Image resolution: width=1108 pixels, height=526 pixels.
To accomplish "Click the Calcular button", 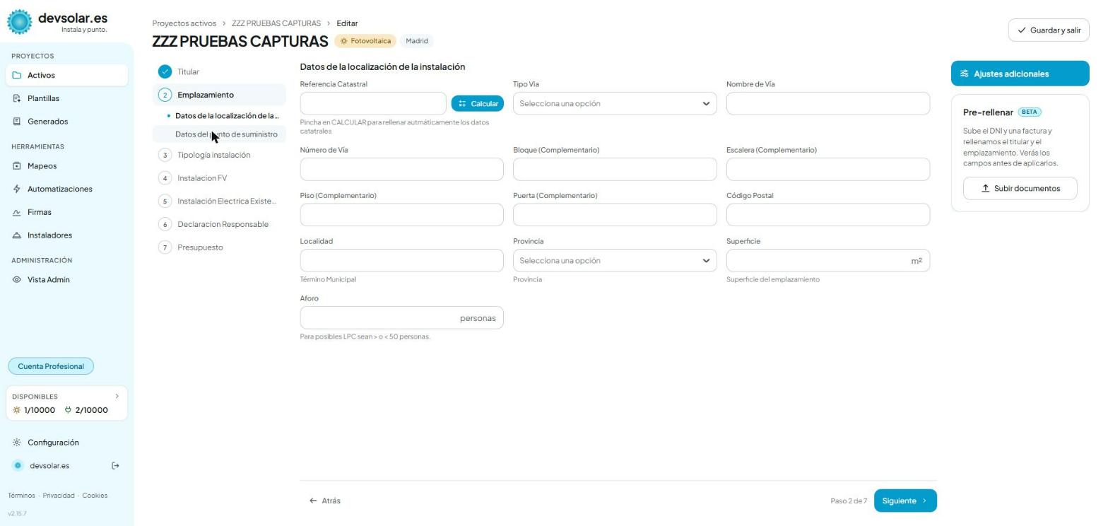I will [x=478, y=104].
